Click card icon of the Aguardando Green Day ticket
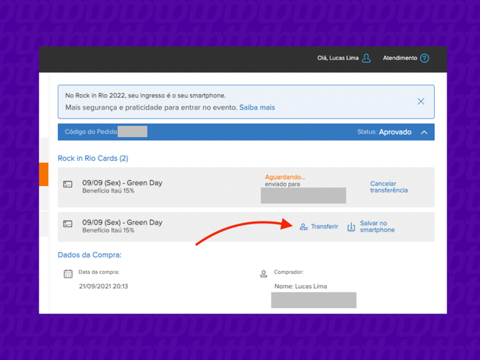 pos(67,184)
